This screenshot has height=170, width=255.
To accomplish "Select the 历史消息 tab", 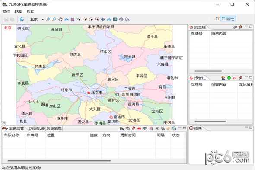I will pyautogui.click(x=54, y=128).
